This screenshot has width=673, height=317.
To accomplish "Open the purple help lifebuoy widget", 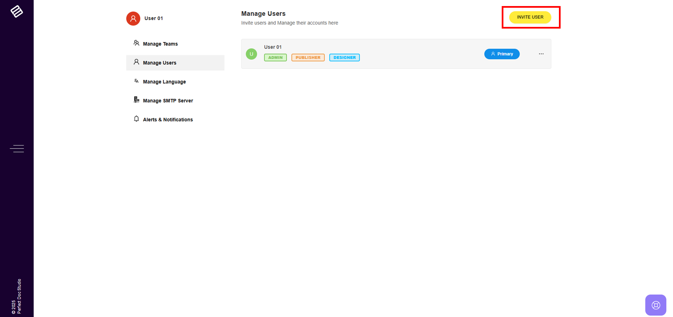I will coord(655,305).
